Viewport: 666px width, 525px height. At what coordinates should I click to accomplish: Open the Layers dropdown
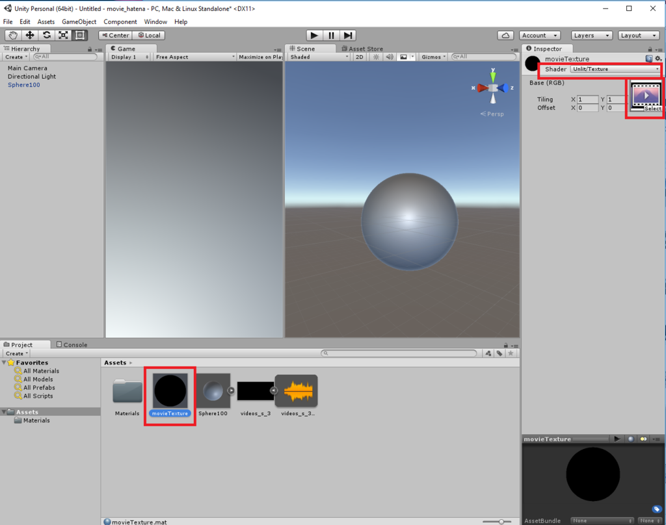click(x=592, y=35)
